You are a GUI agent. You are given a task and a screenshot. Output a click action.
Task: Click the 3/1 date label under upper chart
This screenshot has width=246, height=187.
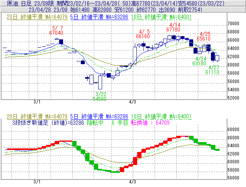point(37,102)
